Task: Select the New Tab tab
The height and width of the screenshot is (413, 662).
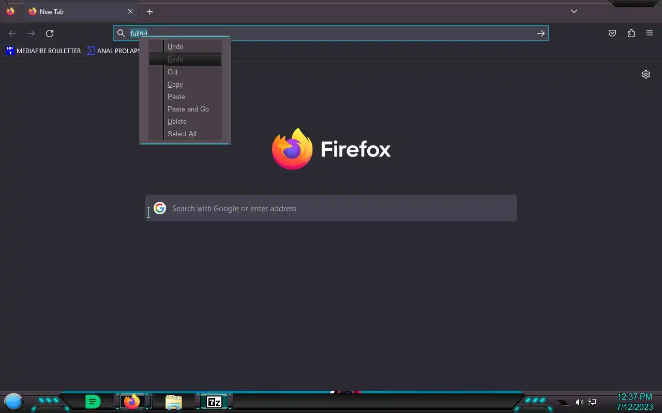Action: 81,11
